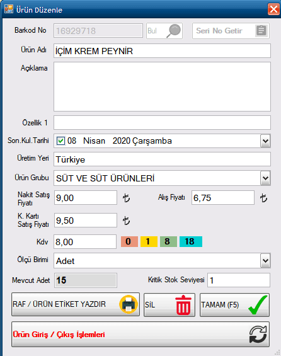
Task: Click the SİL button
Action: coord(169,305)
